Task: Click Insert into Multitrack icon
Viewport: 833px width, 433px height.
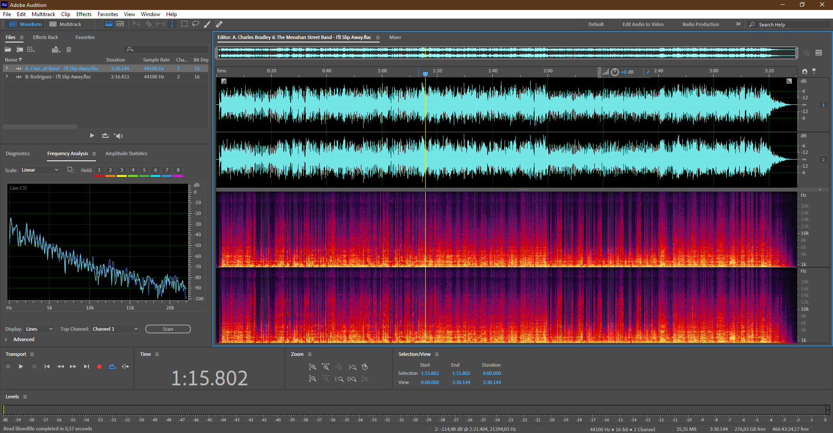Action: [56, 49]
